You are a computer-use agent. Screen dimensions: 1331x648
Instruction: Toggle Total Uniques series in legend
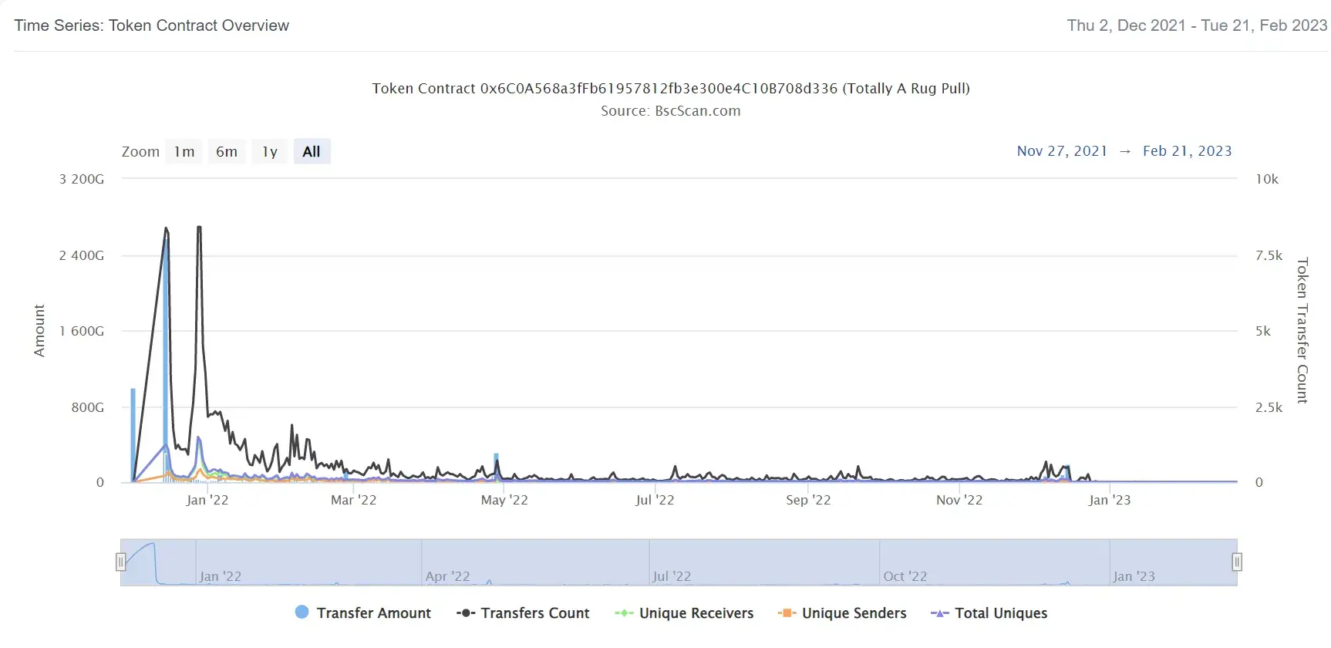989,613
